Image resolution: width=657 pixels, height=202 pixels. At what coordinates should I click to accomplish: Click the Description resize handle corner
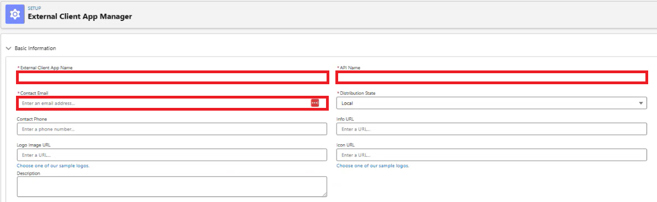click(324, 194)
